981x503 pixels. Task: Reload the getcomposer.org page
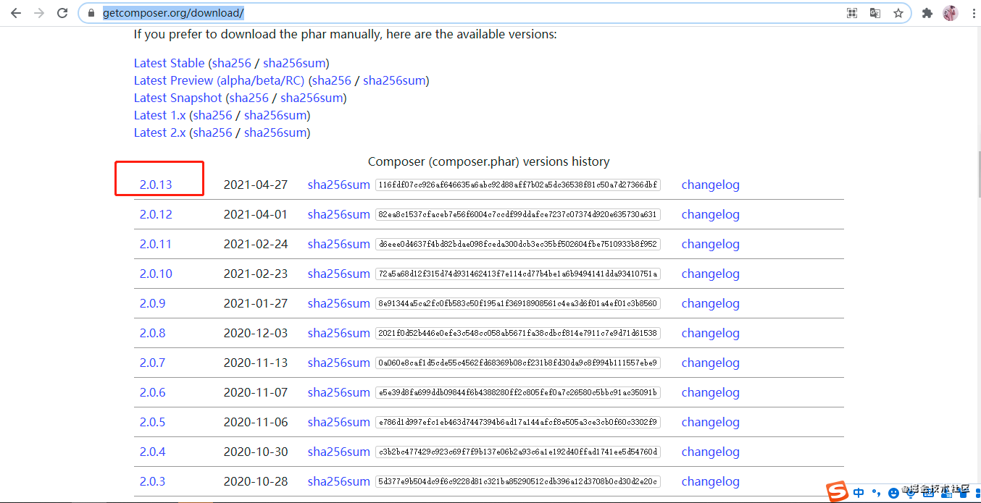pyautogui.click(x=62, y=13)
